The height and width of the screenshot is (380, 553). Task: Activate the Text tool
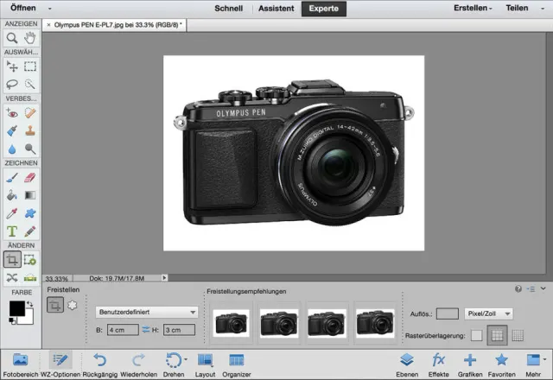(12, 231)
